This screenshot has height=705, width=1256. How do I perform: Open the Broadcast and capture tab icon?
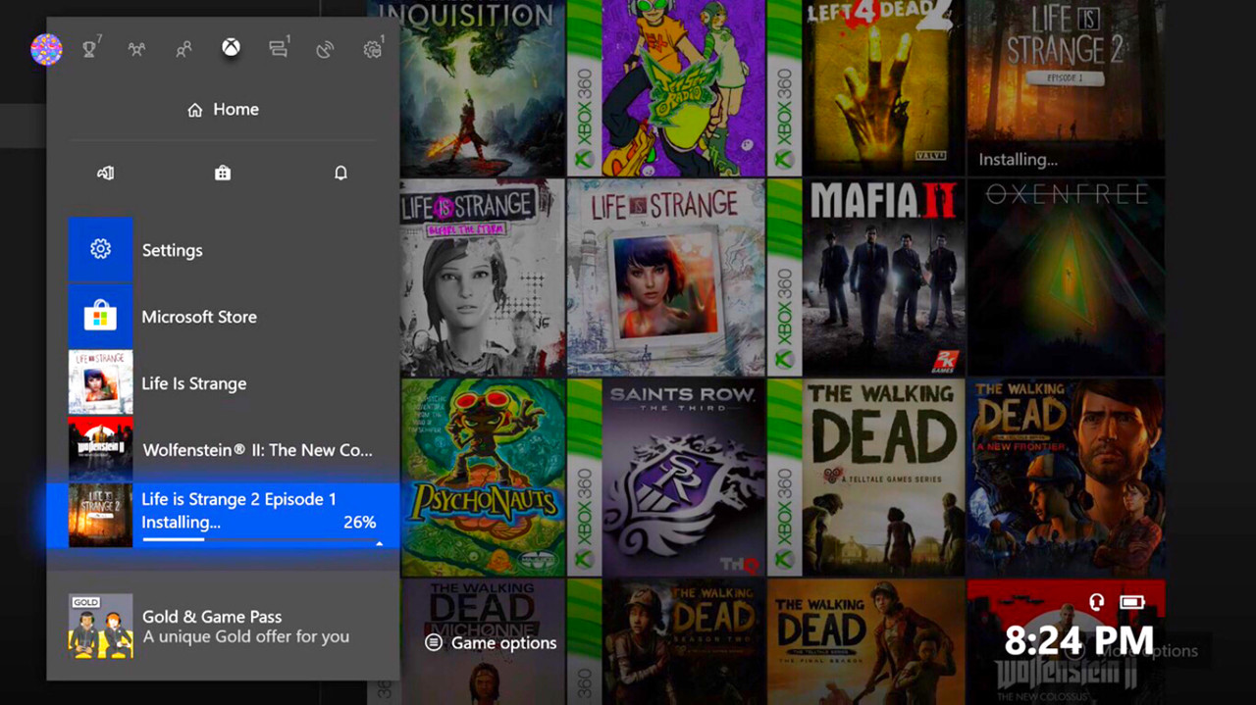325,49
